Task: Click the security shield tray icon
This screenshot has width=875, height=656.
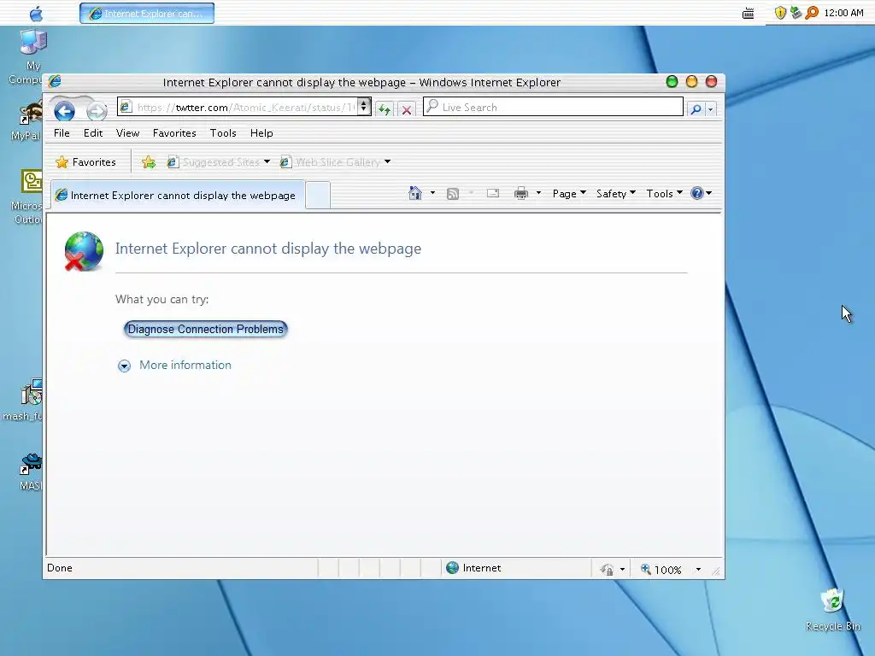Action: [x=780, y=13]
